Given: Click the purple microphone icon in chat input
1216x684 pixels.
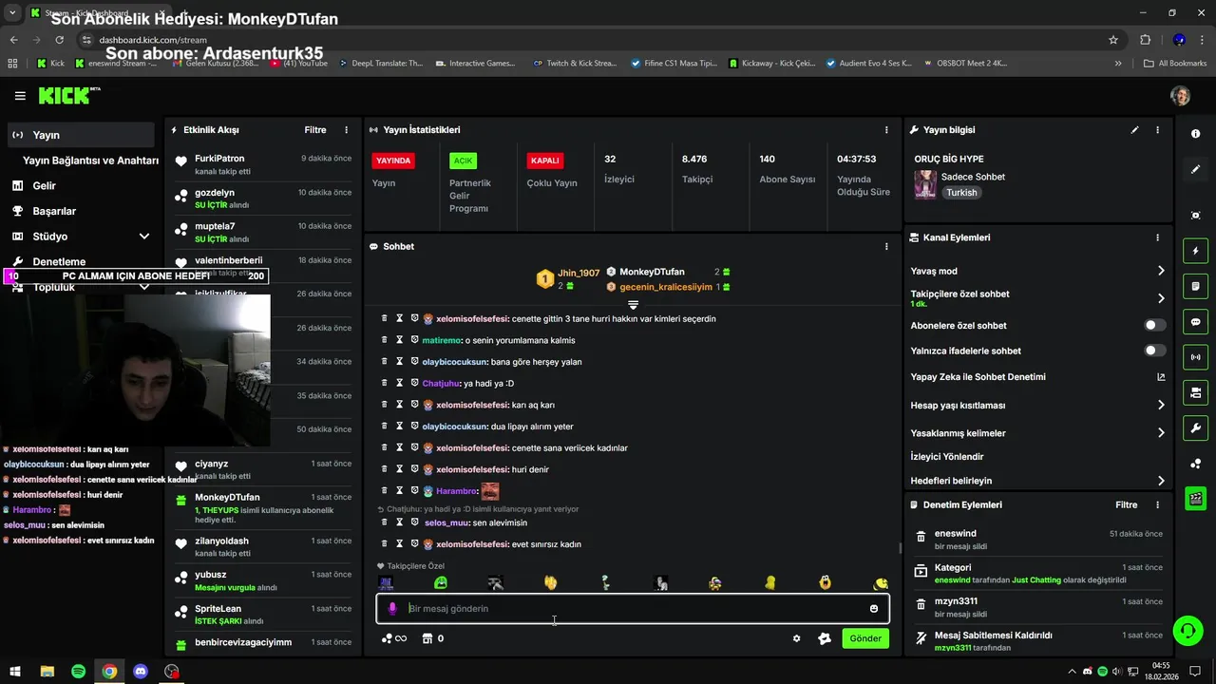Looking at the screenshot, I should pyautogui.click(x=392, y=609).
